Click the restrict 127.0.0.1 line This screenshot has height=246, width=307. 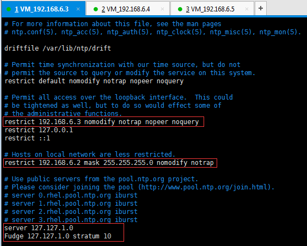39,130
